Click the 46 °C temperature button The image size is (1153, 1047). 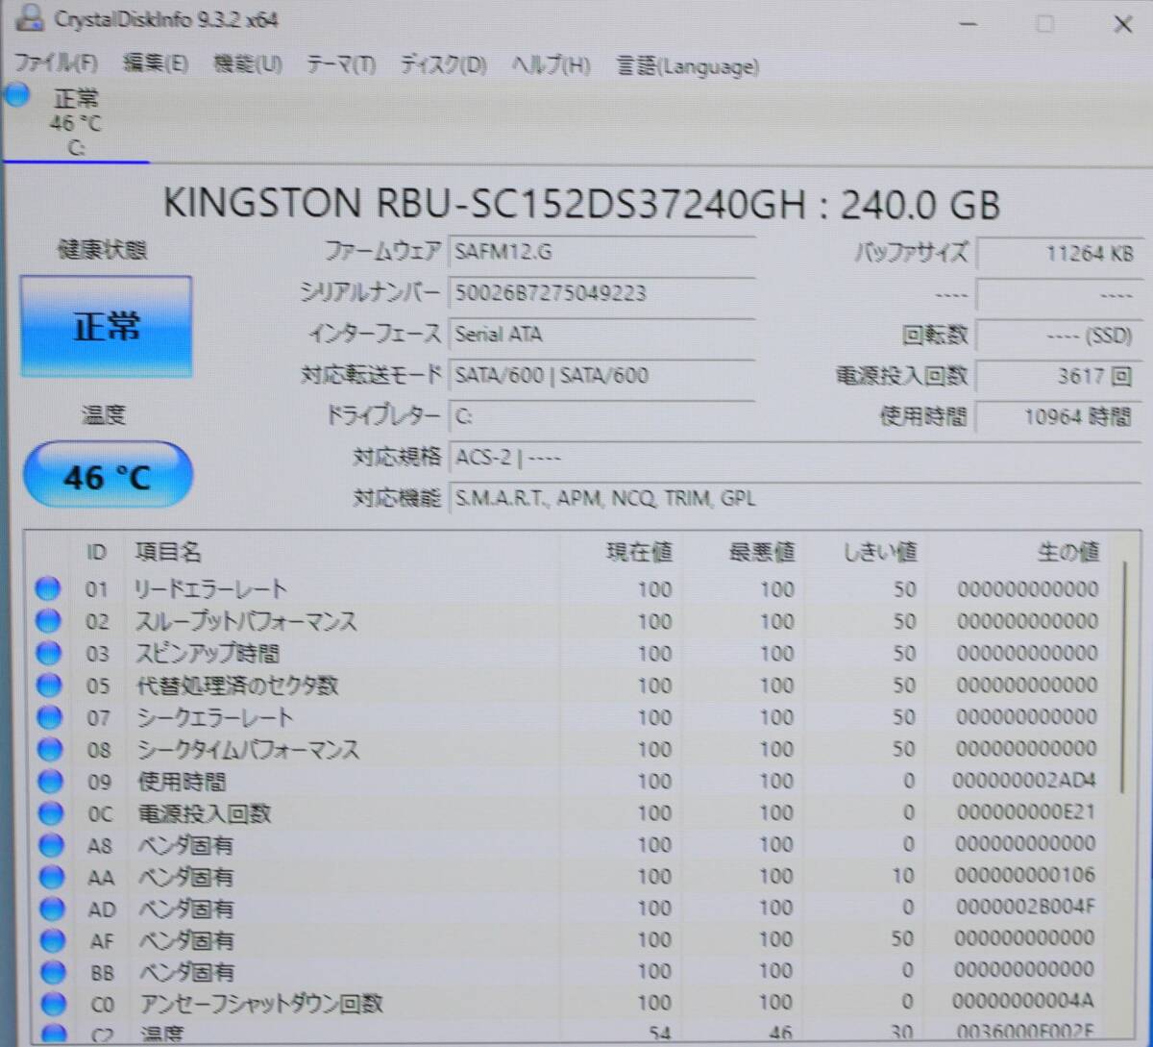(x=108, y=475)
